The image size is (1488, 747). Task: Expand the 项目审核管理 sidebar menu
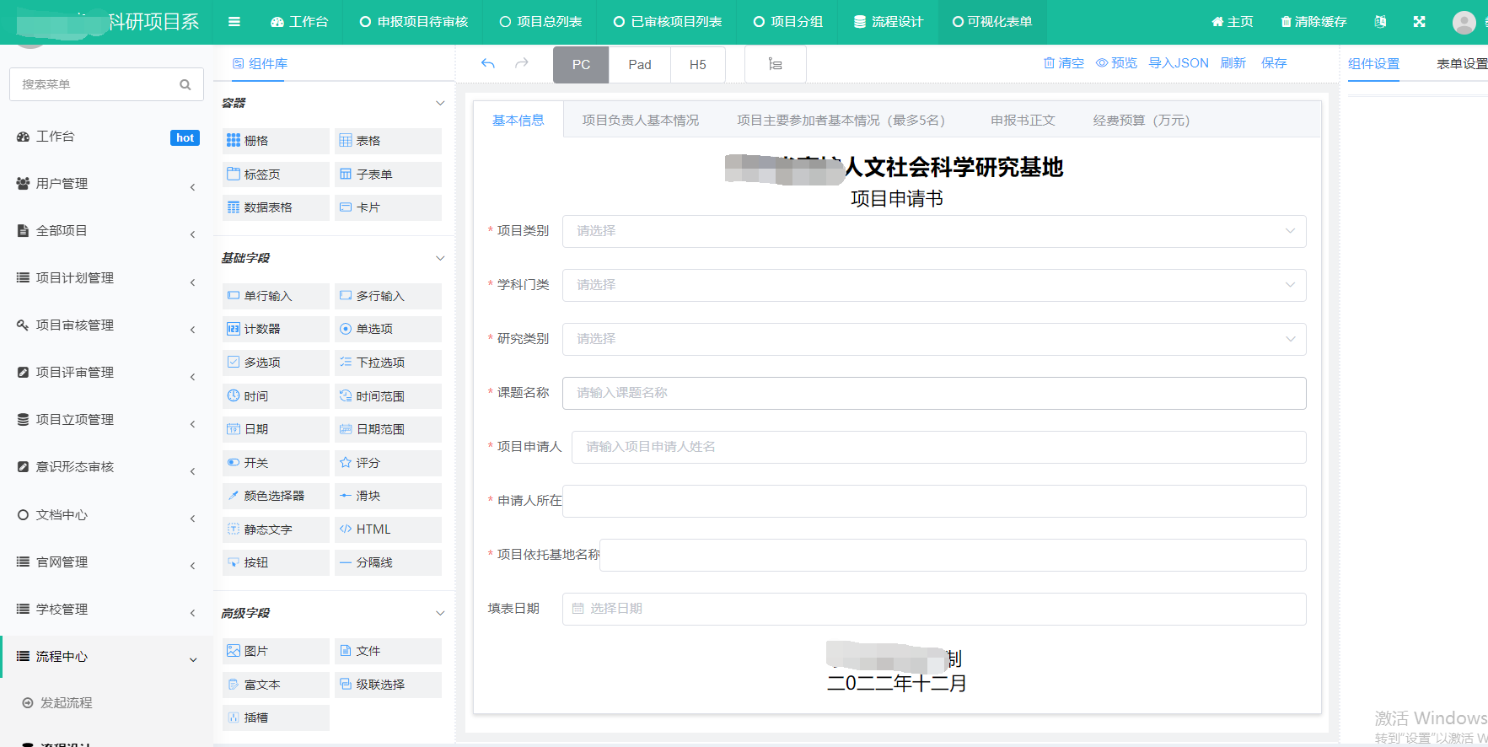point(107,325)
